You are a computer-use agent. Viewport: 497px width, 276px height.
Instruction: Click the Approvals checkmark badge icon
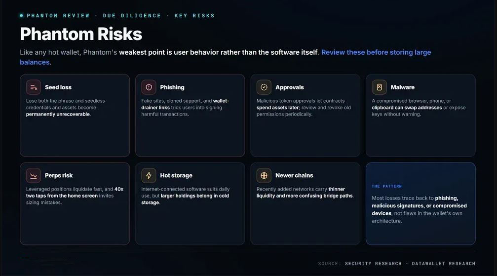pyautogui.click(x=264, y=87)
